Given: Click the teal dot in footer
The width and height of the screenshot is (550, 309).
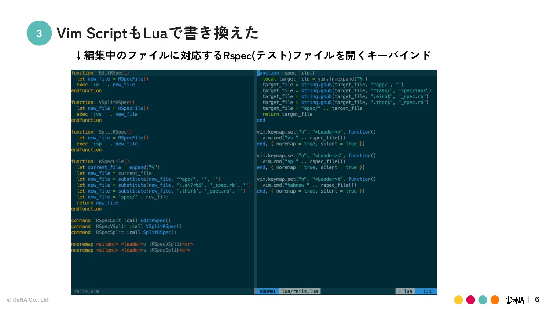Looking at the screenshot, I should pyautogui.click(x=483, y=300).
